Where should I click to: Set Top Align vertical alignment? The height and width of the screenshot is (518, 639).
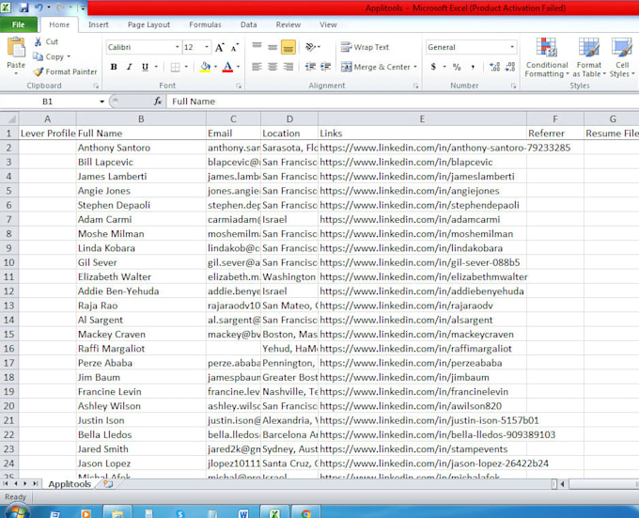point(257,47)
